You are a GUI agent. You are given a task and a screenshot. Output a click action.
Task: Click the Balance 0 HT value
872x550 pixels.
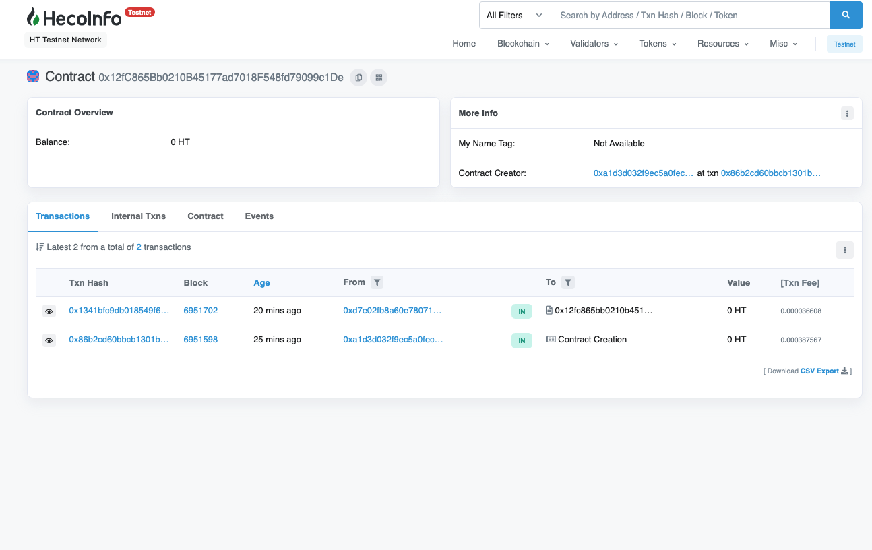[x=180, y=142]
